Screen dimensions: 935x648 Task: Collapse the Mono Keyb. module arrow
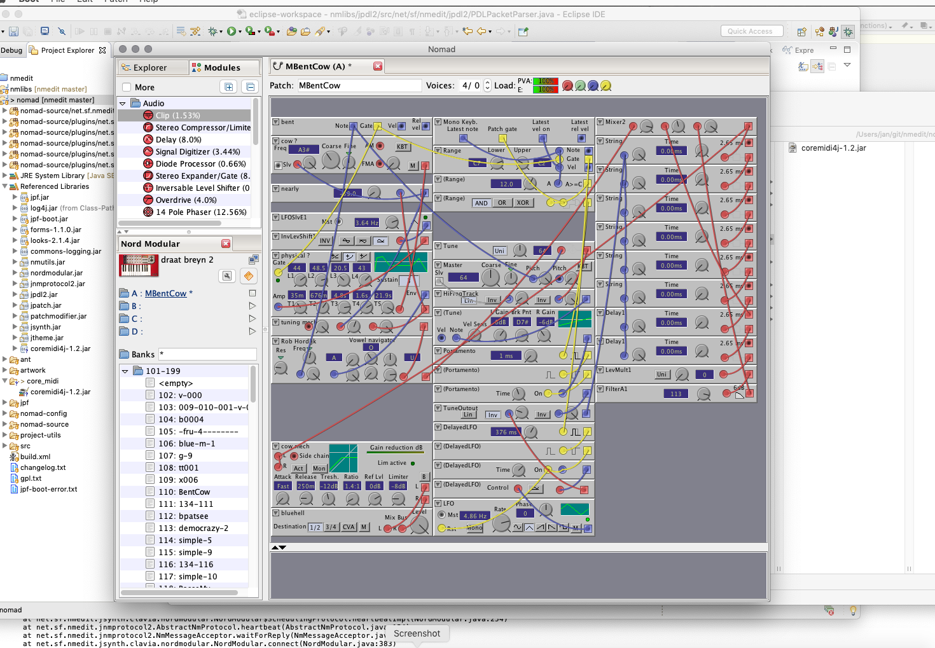(x=438, y=122)
